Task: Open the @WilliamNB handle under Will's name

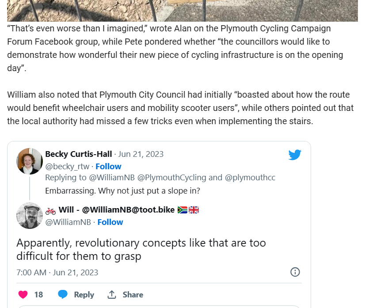Action: coord(68,222)
